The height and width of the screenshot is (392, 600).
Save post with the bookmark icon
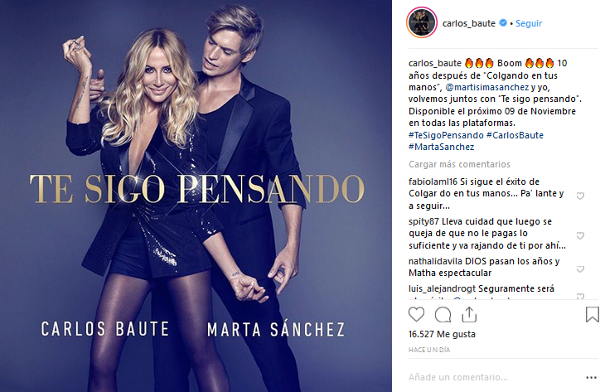[x=592, y=314]
